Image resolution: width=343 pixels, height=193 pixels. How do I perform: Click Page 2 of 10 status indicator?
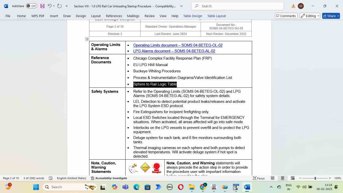[11, 178]
